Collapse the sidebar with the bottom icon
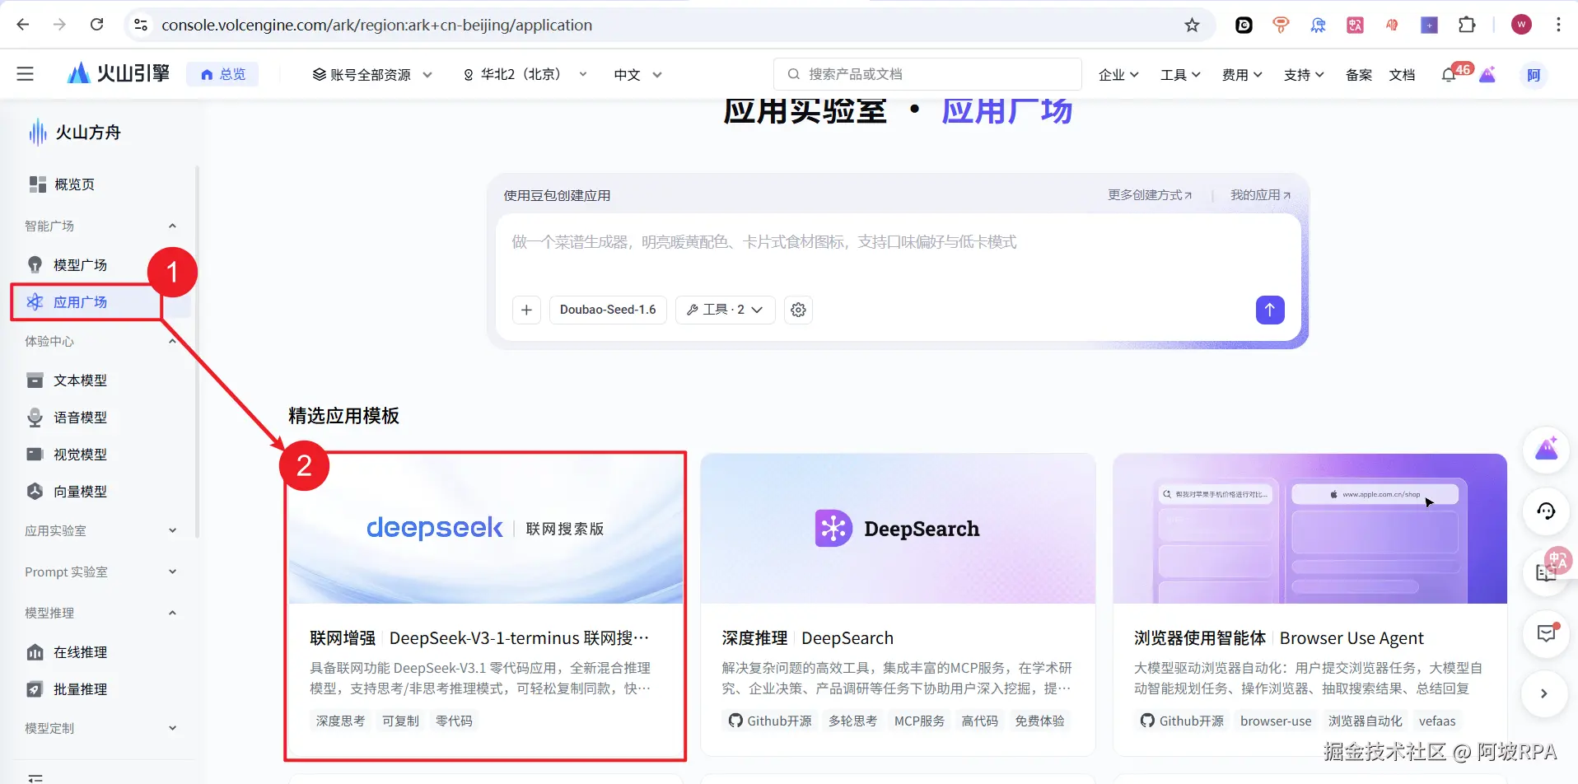 click(35, 777)
